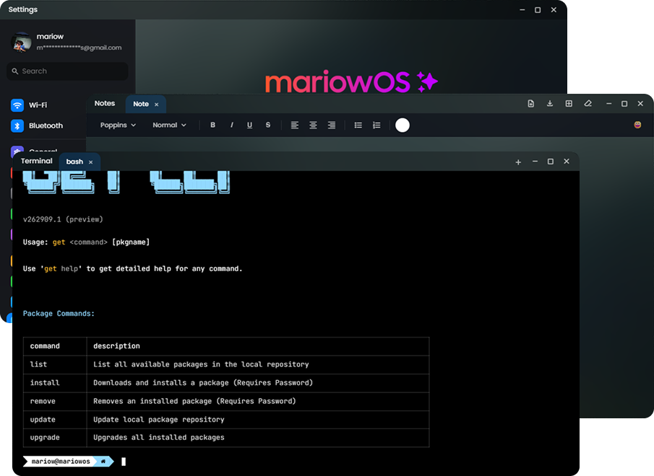This screenshot has width=654, height=476.
Task: Toggle bold formatting in Notes
Action: (x=212, y=125)
